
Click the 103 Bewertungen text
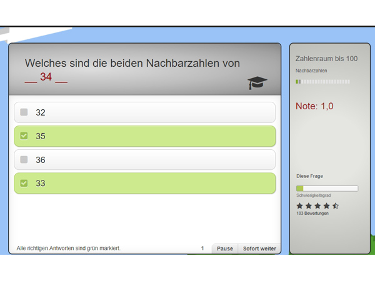pyautogui.click(x=312, y=213)
